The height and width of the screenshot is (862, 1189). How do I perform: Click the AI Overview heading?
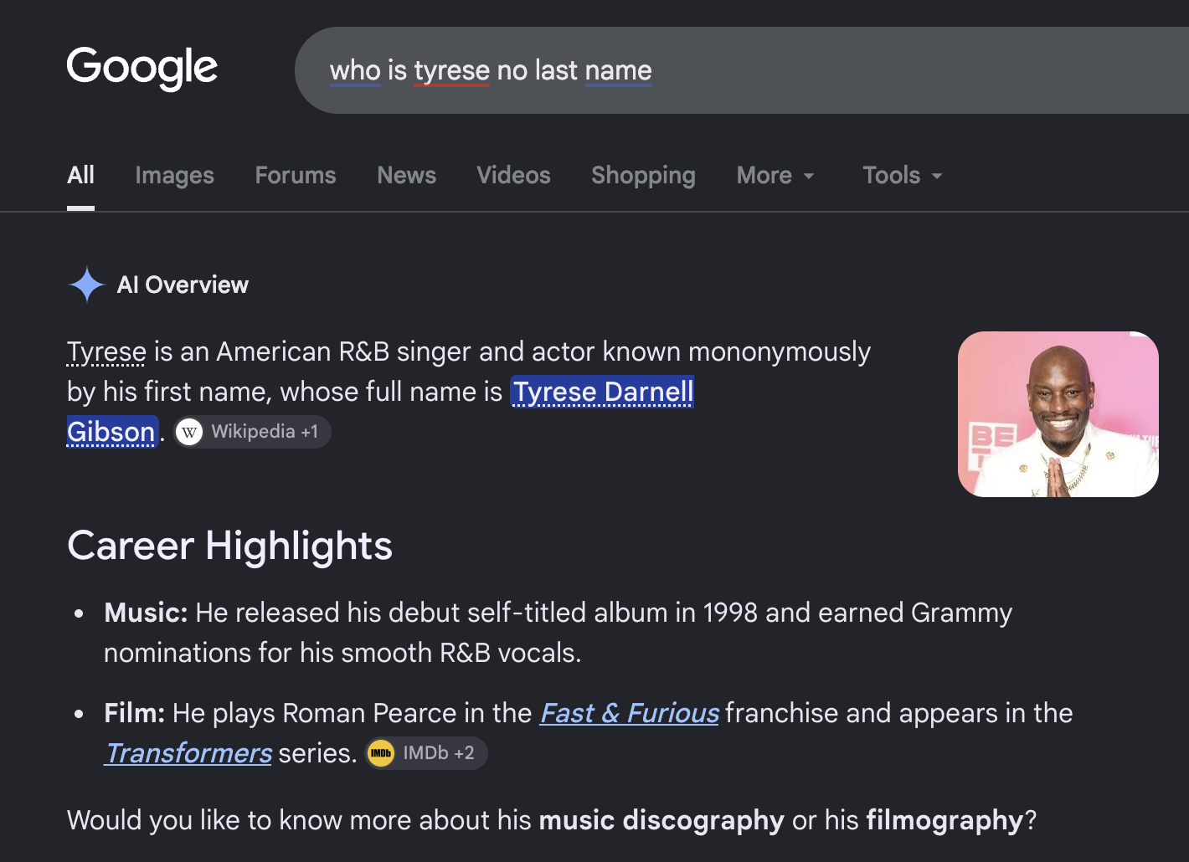183,285
